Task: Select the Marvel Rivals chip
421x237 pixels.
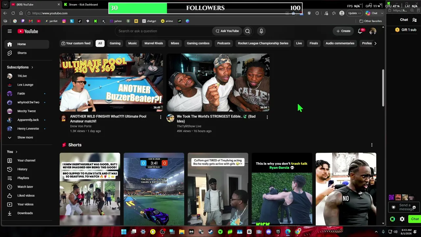Action: coord(154,43)
